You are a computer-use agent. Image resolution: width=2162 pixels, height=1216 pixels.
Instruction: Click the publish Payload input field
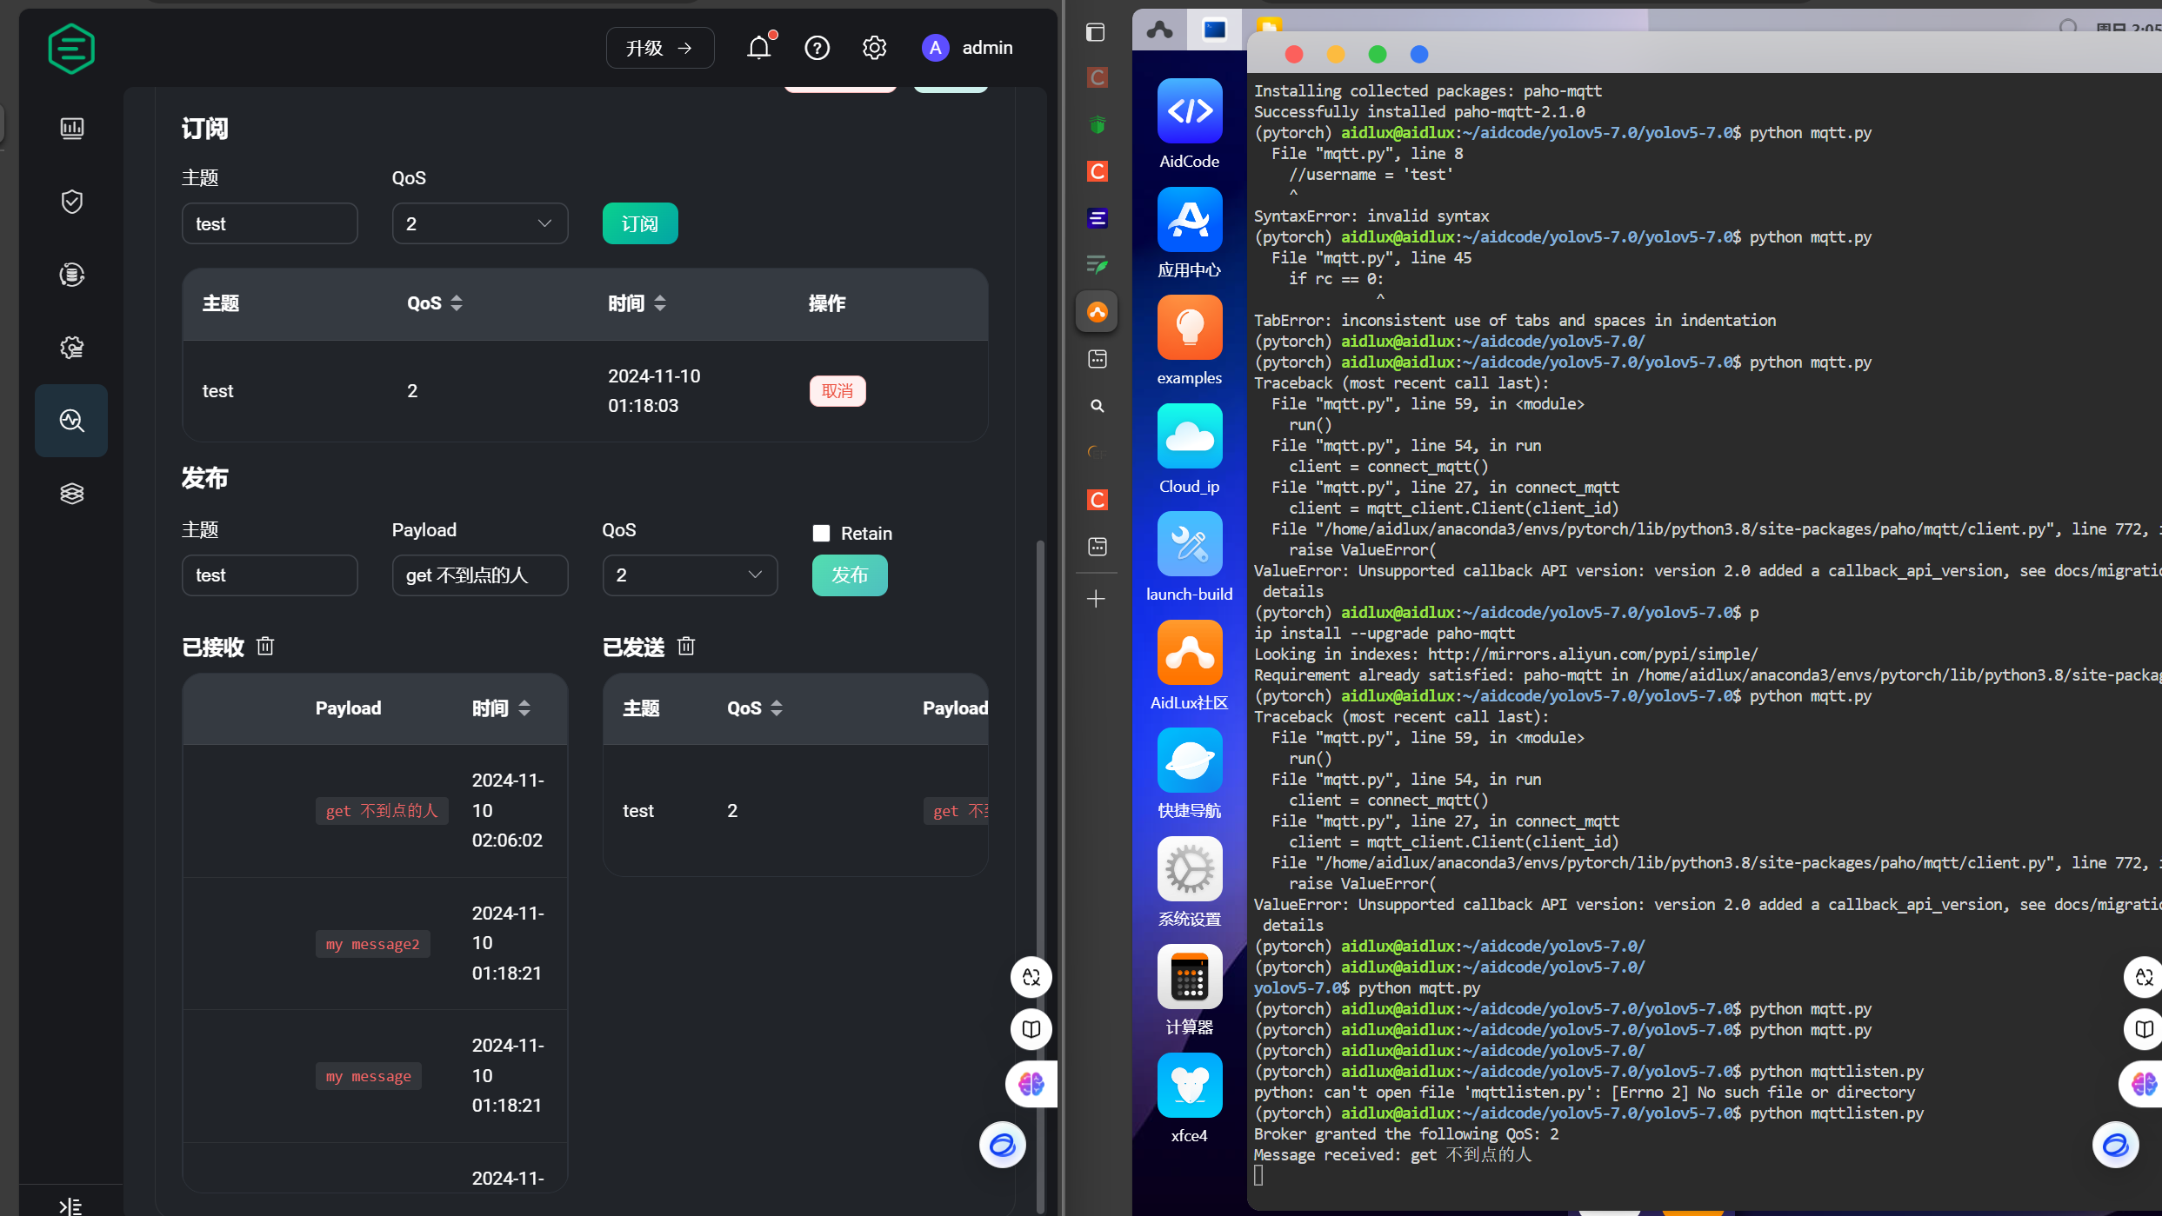click(x=479, y=575)
